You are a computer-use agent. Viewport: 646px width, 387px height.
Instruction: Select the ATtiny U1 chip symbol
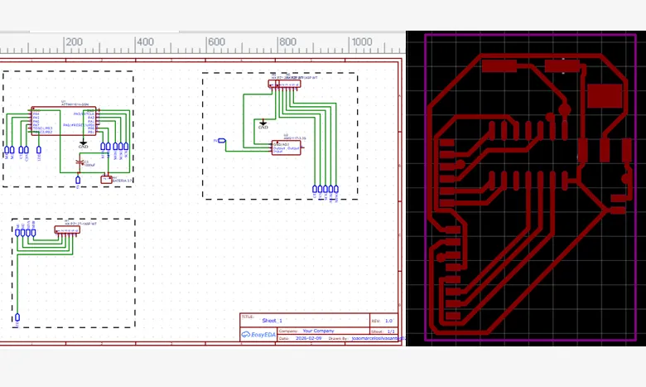(64, 121)
